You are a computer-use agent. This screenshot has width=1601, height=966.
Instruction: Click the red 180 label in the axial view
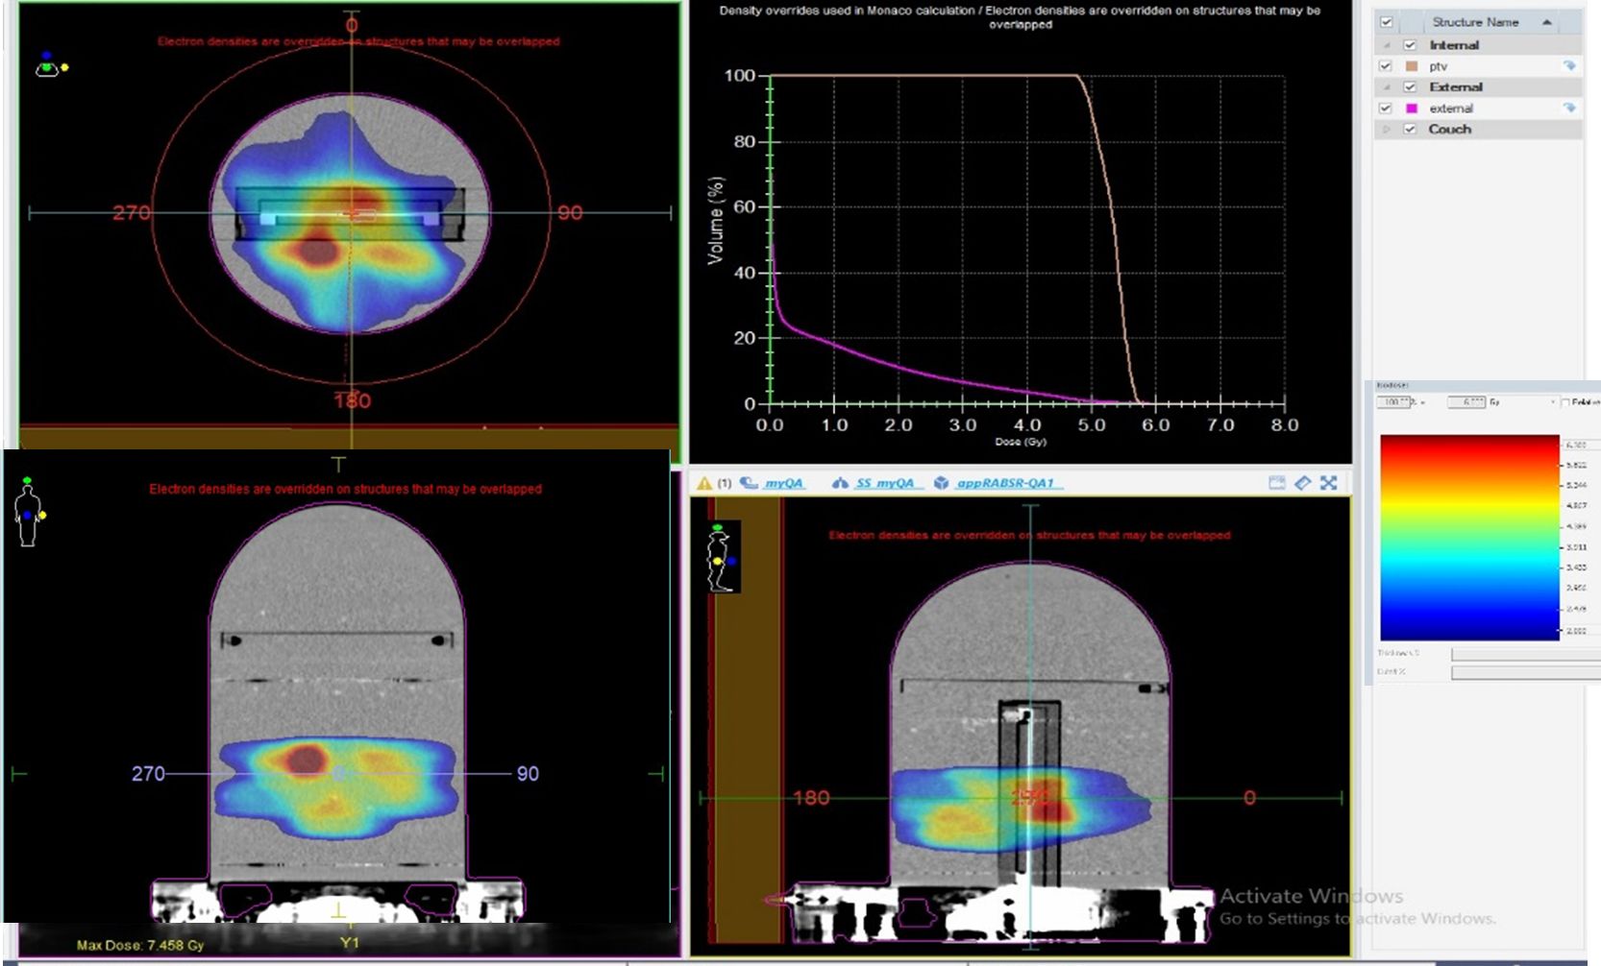point(352,399)
